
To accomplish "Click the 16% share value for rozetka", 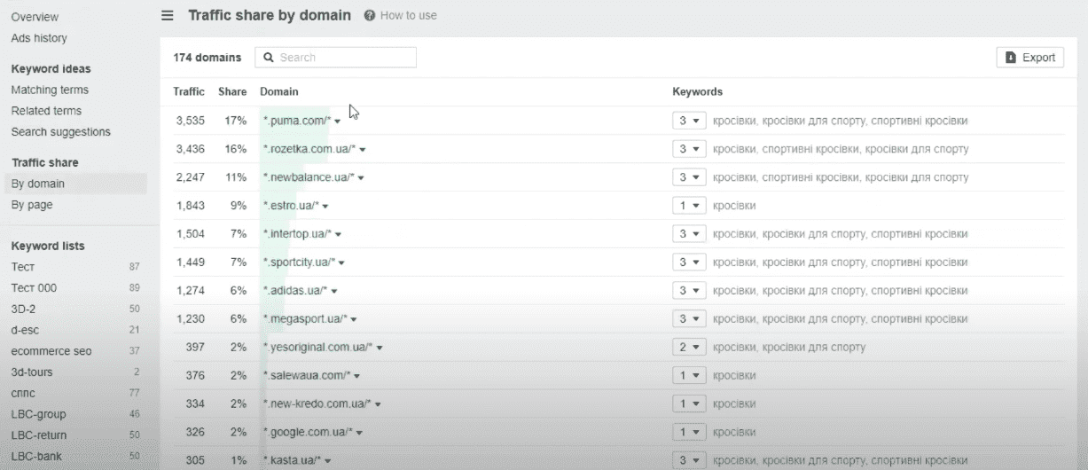I will (236, 149).
